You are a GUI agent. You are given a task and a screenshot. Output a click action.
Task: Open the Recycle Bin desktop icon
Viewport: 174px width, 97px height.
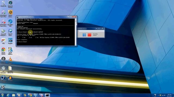3,3
